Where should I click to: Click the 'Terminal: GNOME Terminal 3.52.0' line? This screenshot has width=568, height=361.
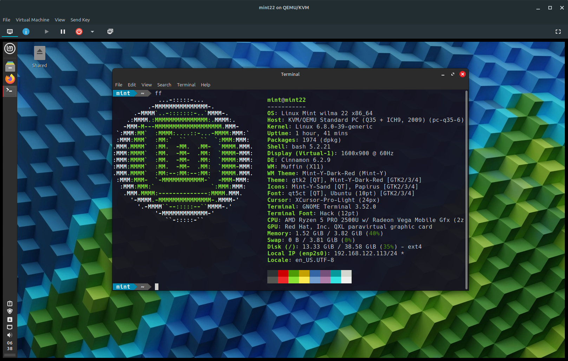[322, 207]
